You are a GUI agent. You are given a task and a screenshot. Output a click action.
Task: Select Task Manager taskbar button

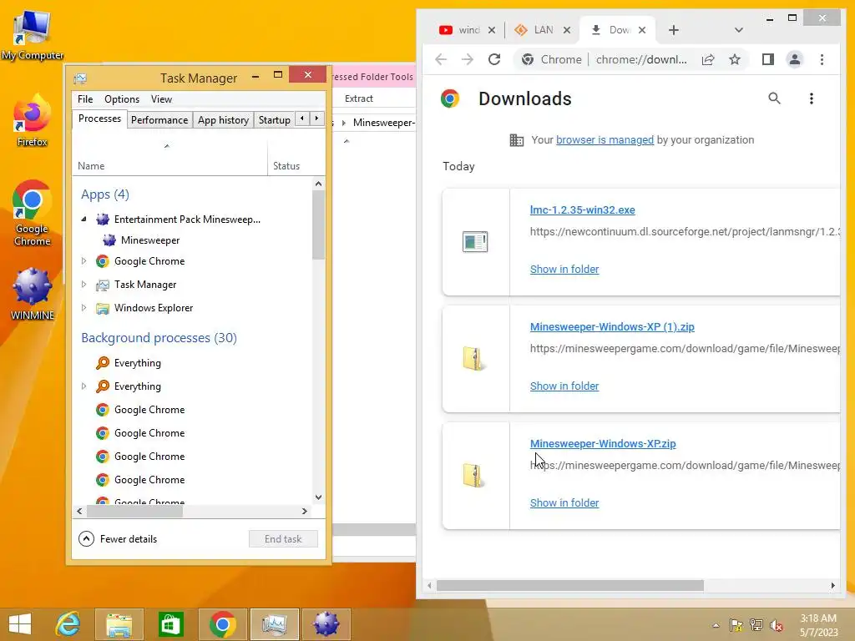pos(274,624)
